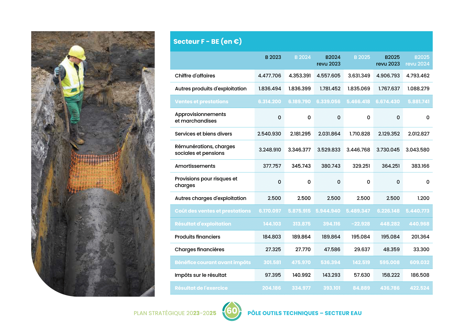Select the 'Chiffre d'affaires' row label
464x328 pixels.
point(195,76)
